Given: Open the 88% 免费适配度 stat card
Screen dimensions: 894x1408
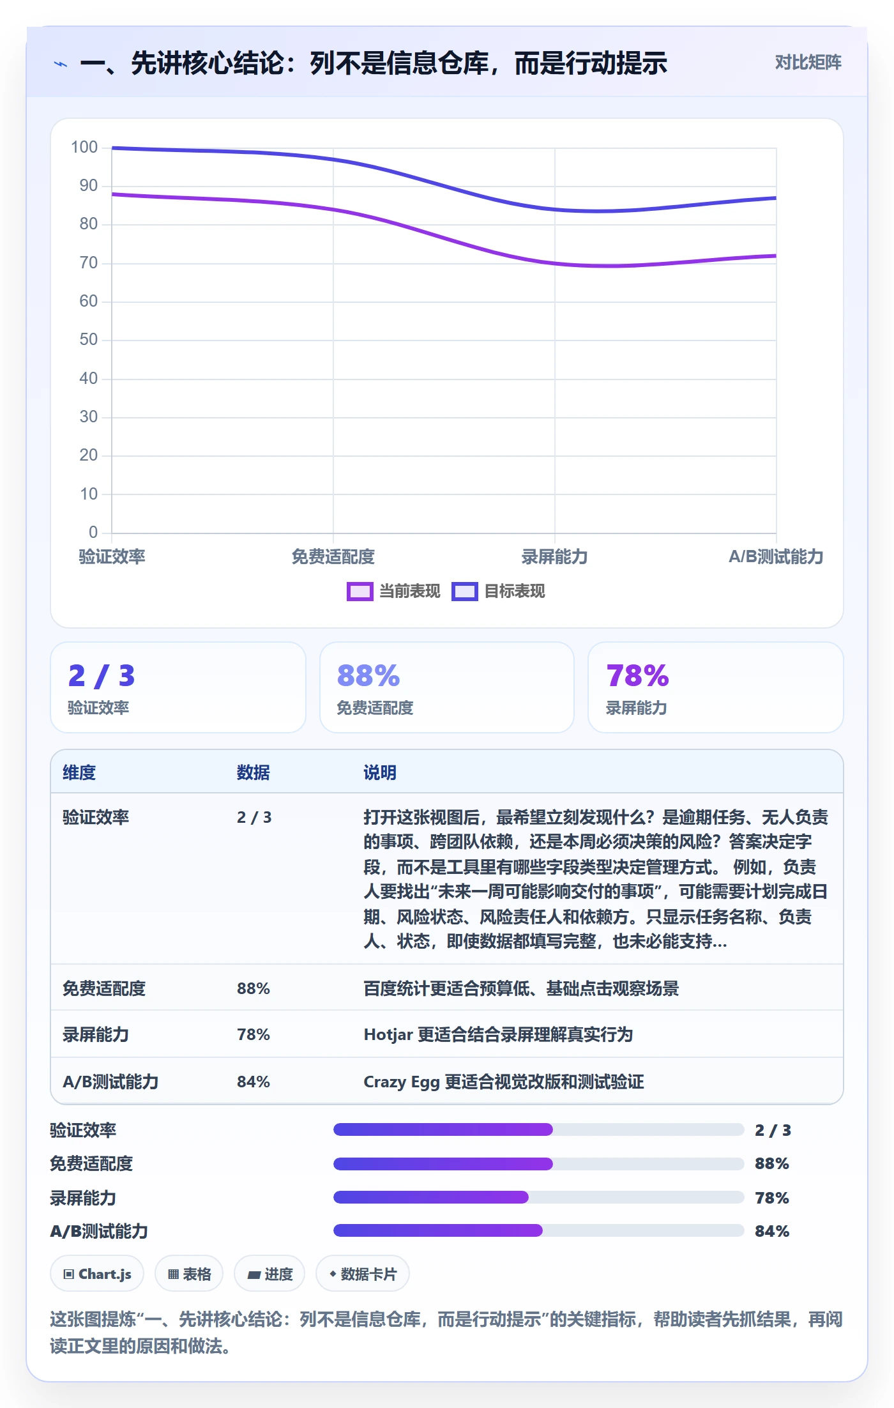Looking at the screenshot, I should pos(447,687).
